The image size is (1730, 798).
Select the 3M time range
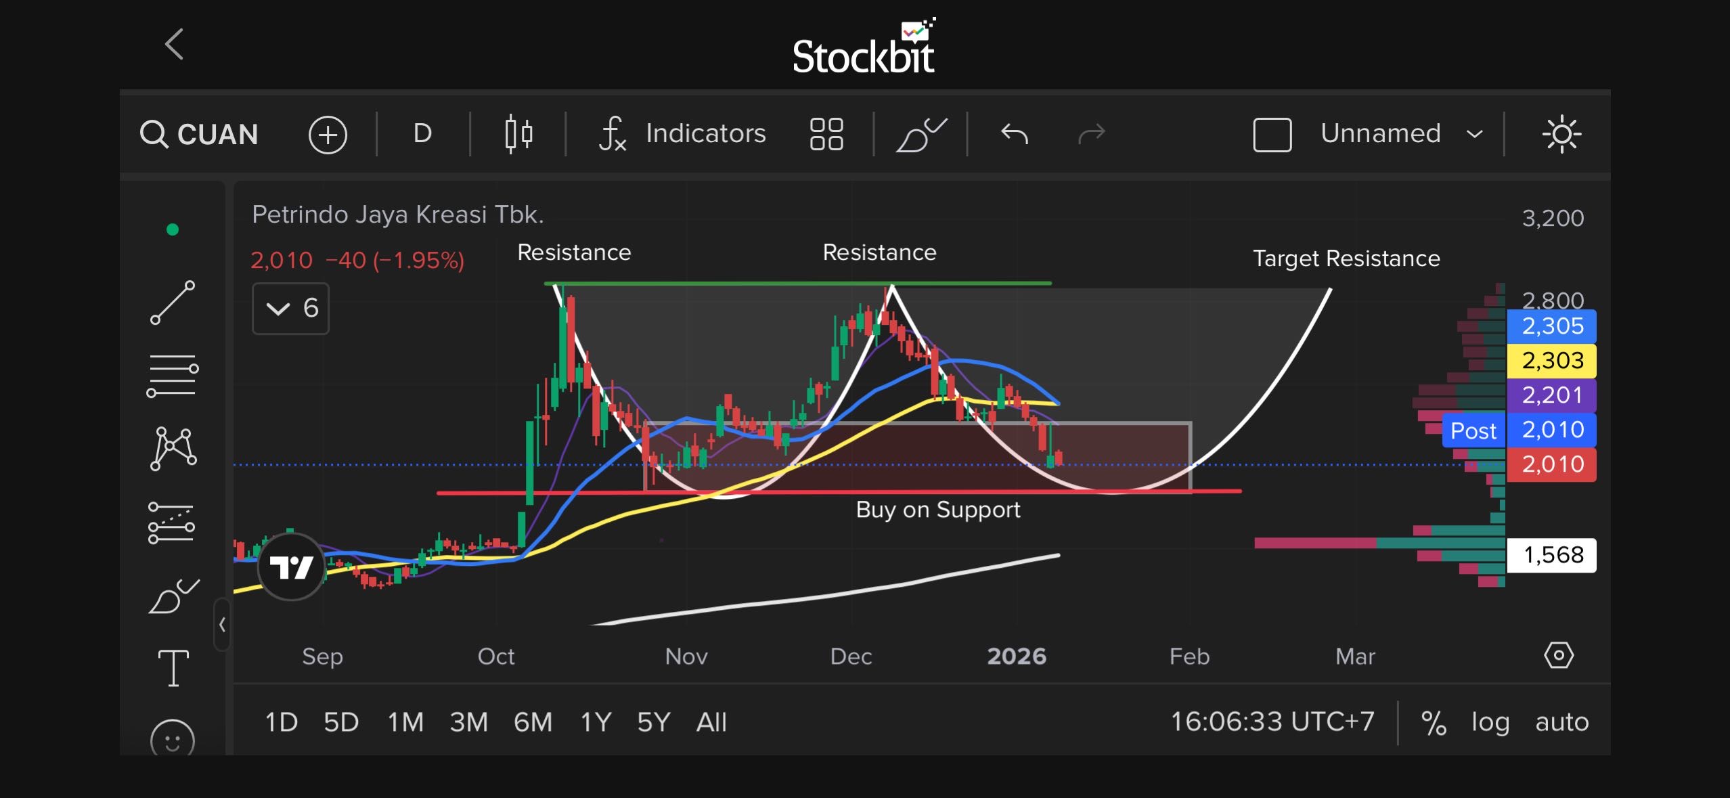[x=468, y=722]
